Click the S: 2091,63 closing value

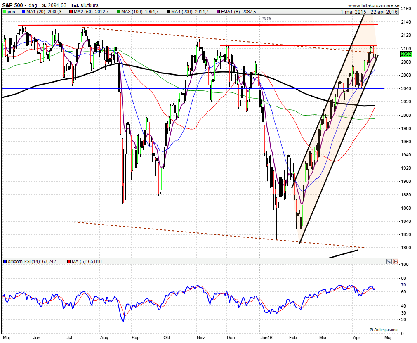point(54,5)
